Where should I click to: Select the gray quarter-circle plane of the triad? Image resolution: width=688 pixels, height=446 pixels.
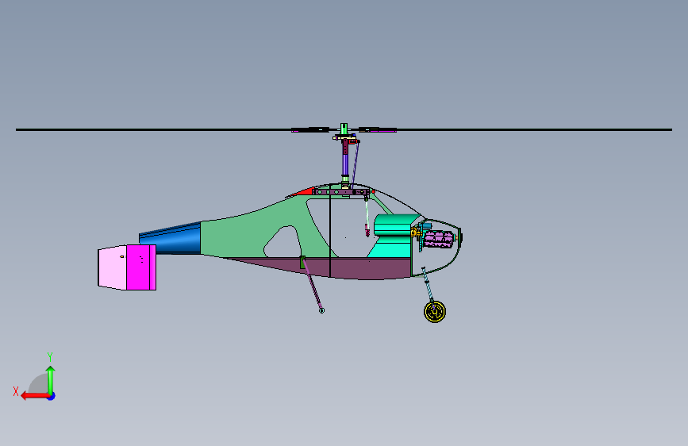pos(39,385)
